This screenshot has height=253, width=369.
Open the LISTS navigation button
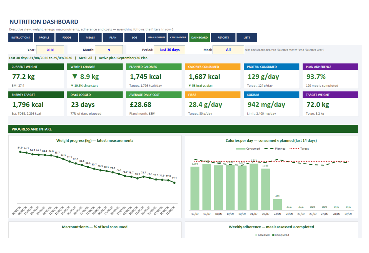pos(247,37)
